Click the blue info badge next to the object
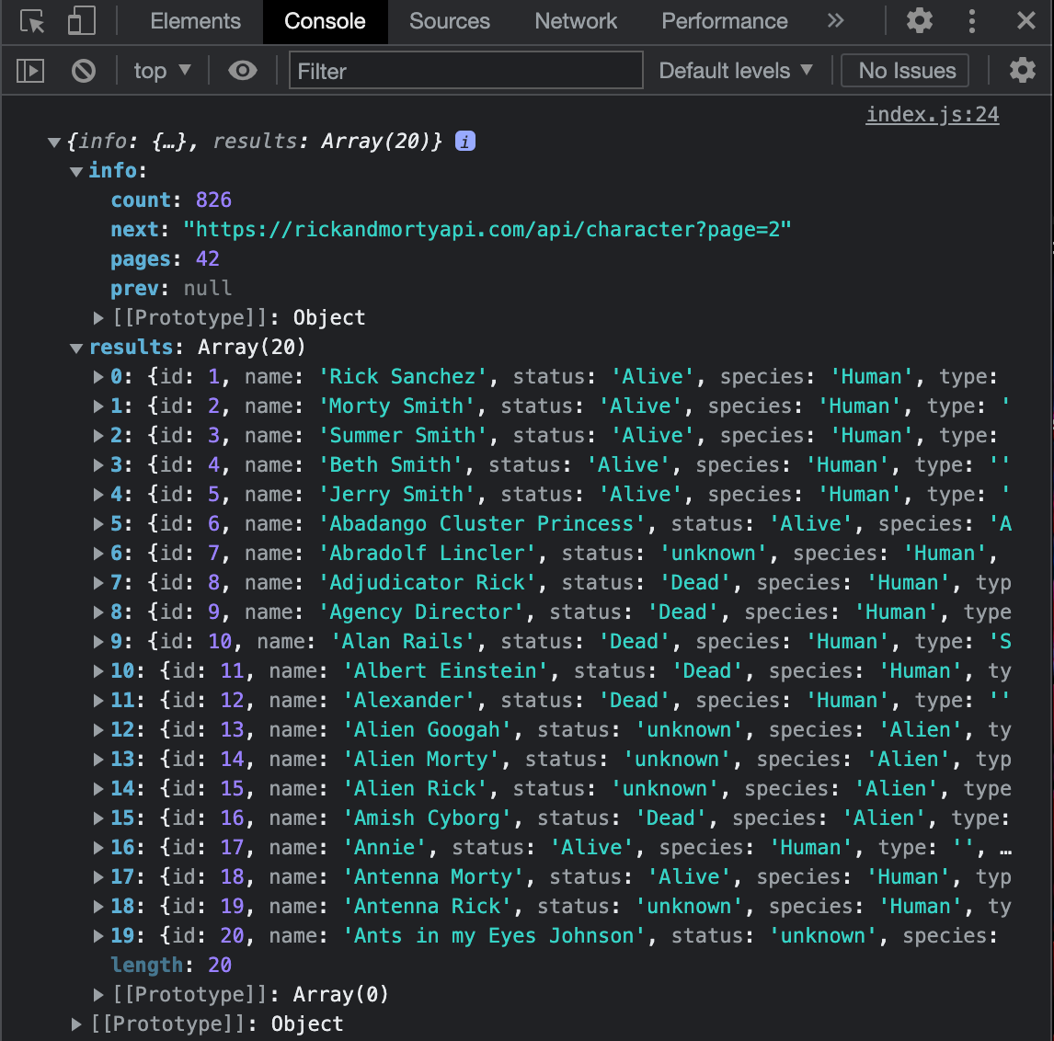 tap(464, 141)
